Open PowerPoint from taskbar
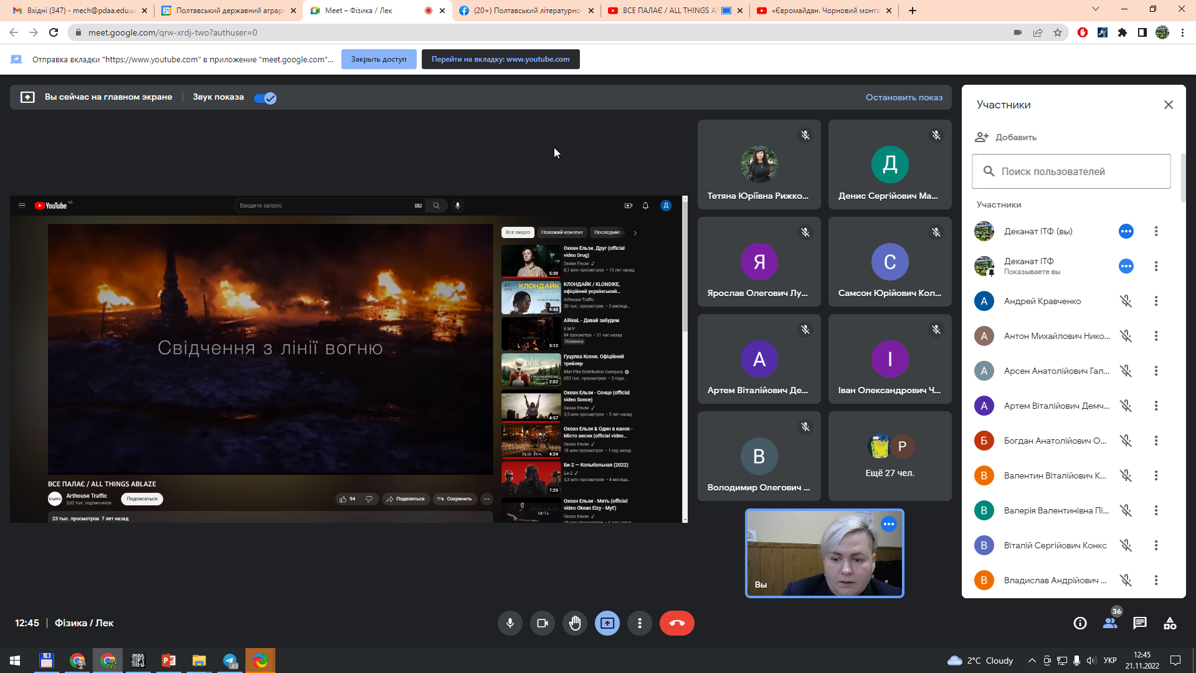The width and height of the screenshot is (1196, 673). coord(169,661)
